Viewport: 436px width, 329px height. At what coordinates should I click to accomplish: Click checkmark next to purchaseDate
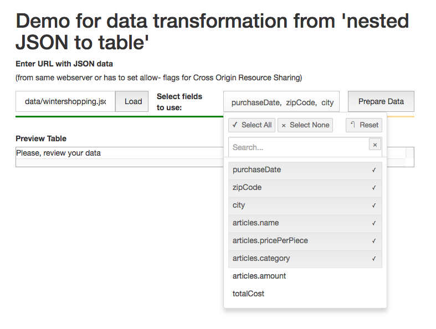(374, 170)
